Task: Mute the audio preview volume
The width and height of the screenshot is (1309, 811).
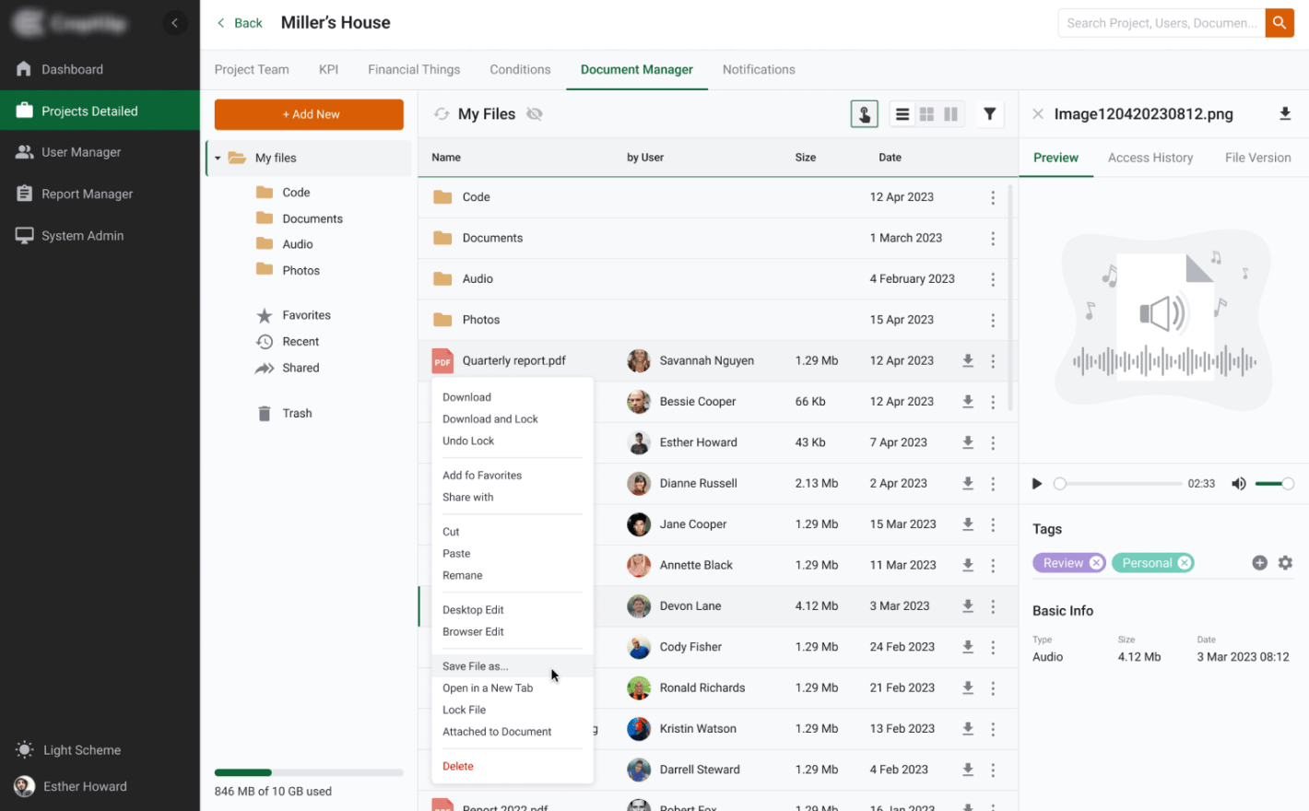Action: pyautogui.click(x=1238, y=483)
